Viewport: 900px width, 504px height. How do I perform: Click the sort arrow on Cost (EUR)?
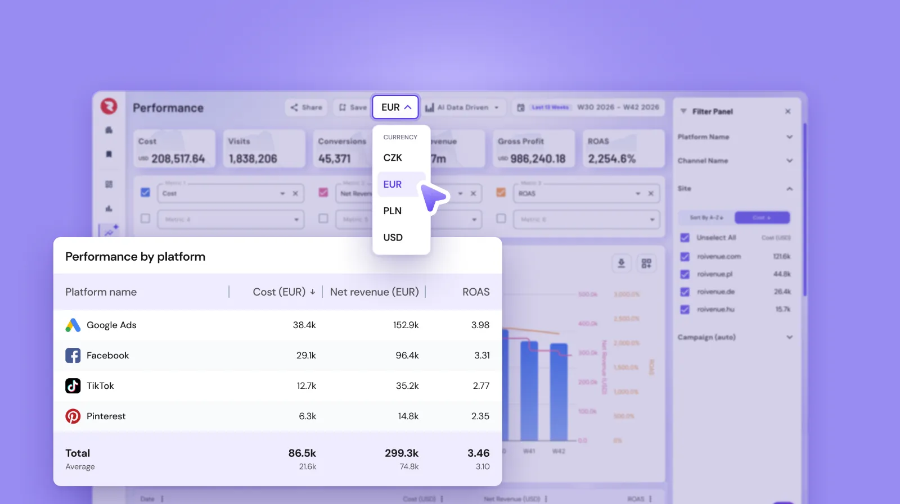tap(313, 292)
